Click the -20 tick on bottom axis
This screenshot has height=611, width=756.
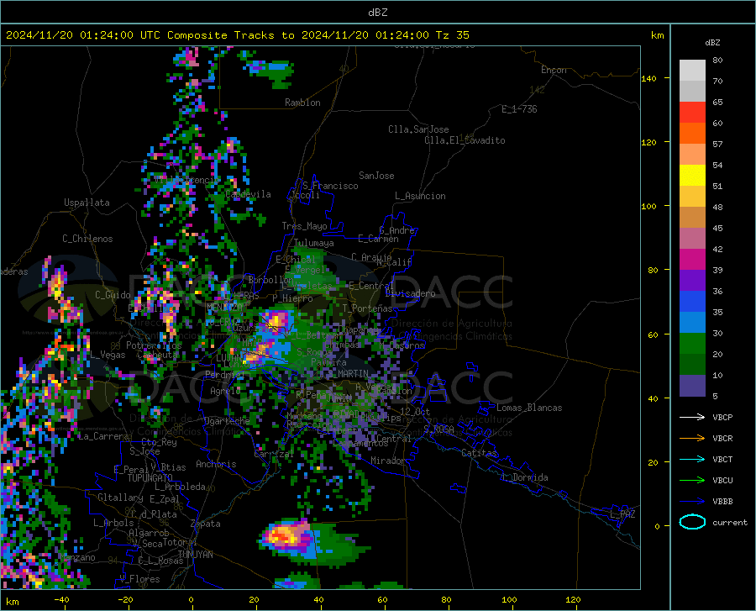coord(125,599)
